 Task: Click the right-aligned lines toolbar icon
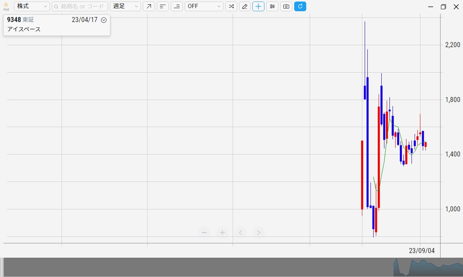(x=177, y=7)
